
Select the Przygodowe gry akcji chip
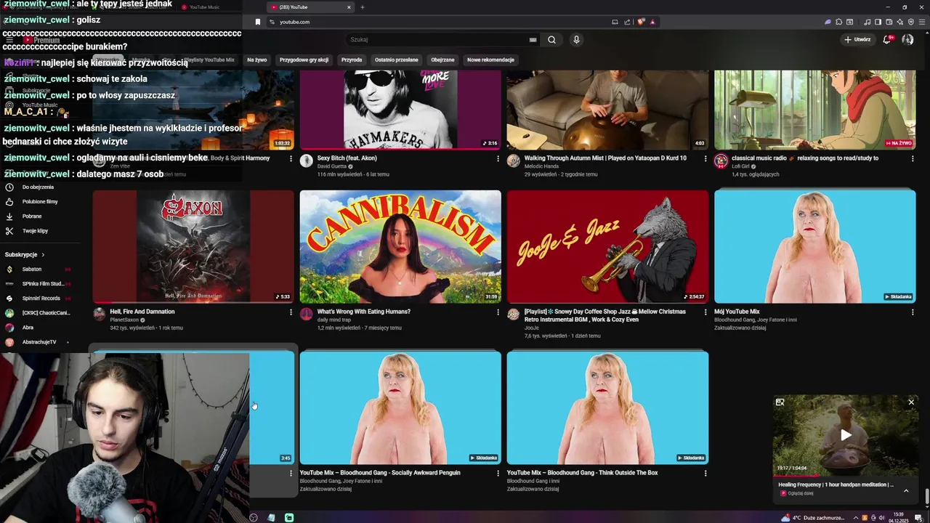click(x=304, y=60)
